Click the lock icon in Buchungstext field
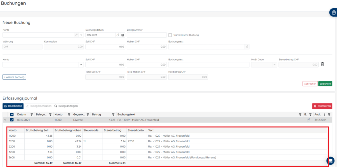This screenshot has width=337, height=168. click(247, 47)
